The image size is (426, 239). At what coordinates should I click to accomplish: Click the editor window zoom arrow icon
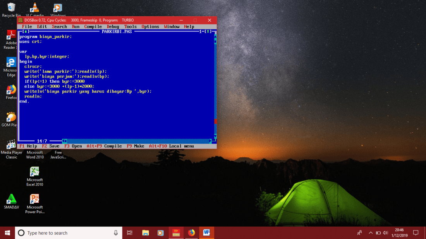pos(209,32)
